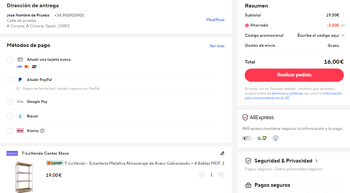The width and height of the screenshot is (350, 193).
Task: Click Escribe el código aquí
Action: pyautogui.click(x=318, y=35)
